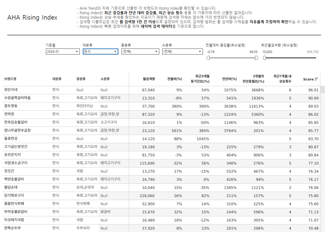Select the 양은이네 brand row
The image size is (327, 232).
coord(11,90)
